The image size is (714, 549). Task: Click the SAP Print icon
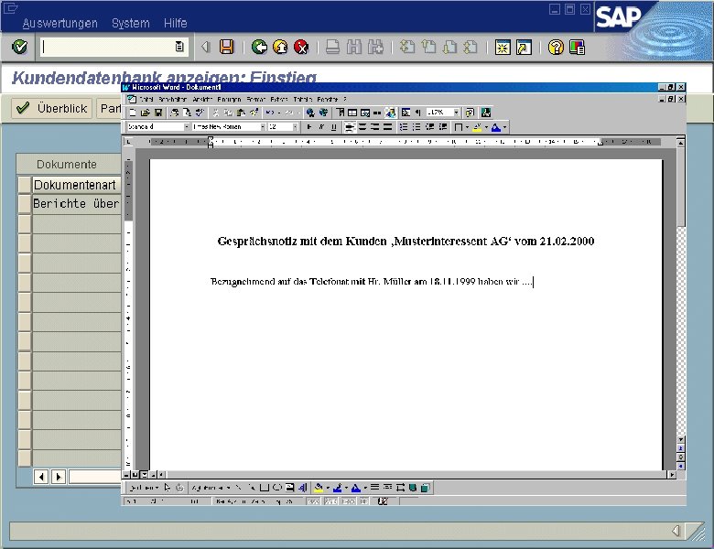[x=332, y=47]
